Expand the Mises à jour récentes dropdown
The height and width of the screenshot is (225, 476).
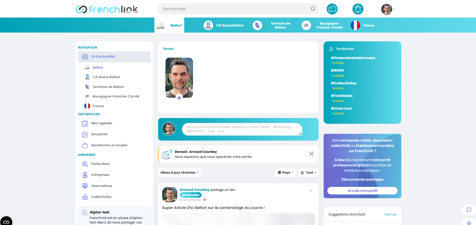(x=179, y=172)
